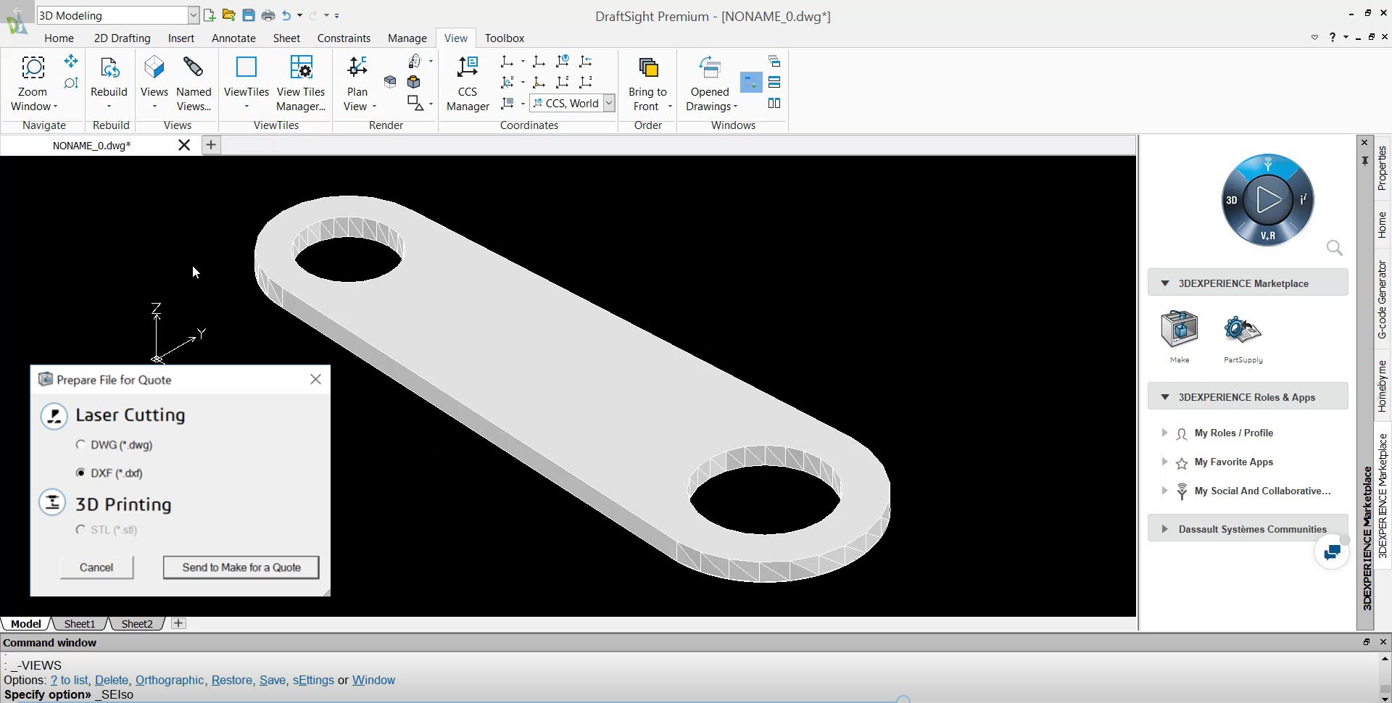Image resolution: width=1392 pixels, height=703 pixels.
Task: Click the Print icon
Action: tap(268, 15)
